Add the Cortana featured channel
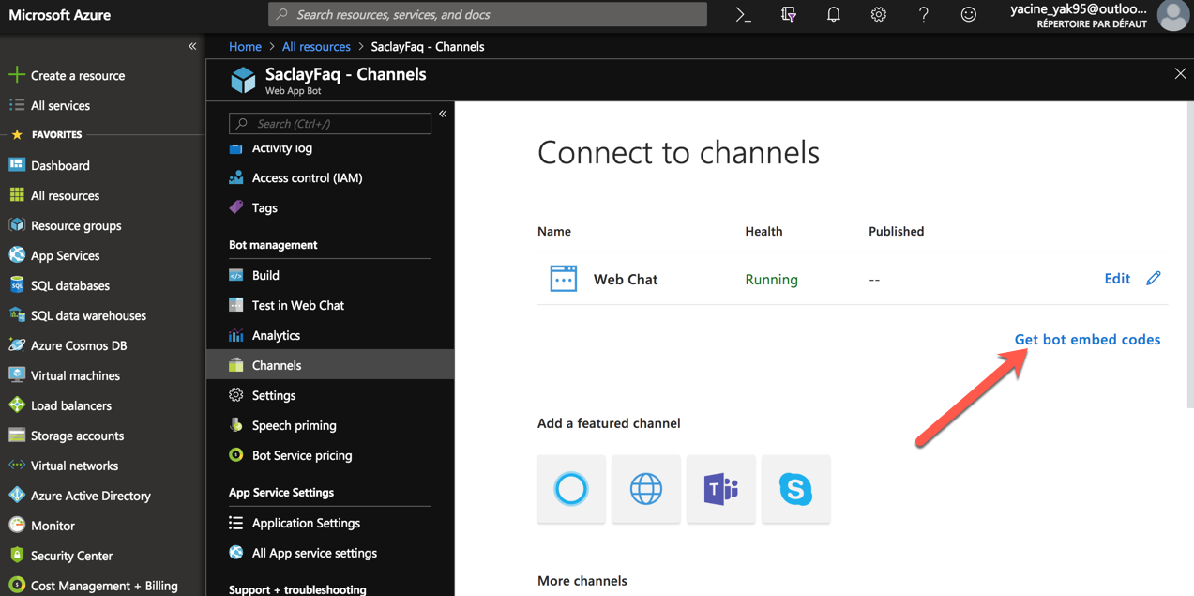Screen dimensions: 1194x596 (571, 489)
